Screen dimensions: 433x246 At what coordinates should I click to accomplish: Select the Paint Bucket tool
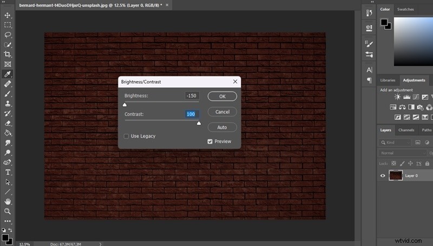8,133
